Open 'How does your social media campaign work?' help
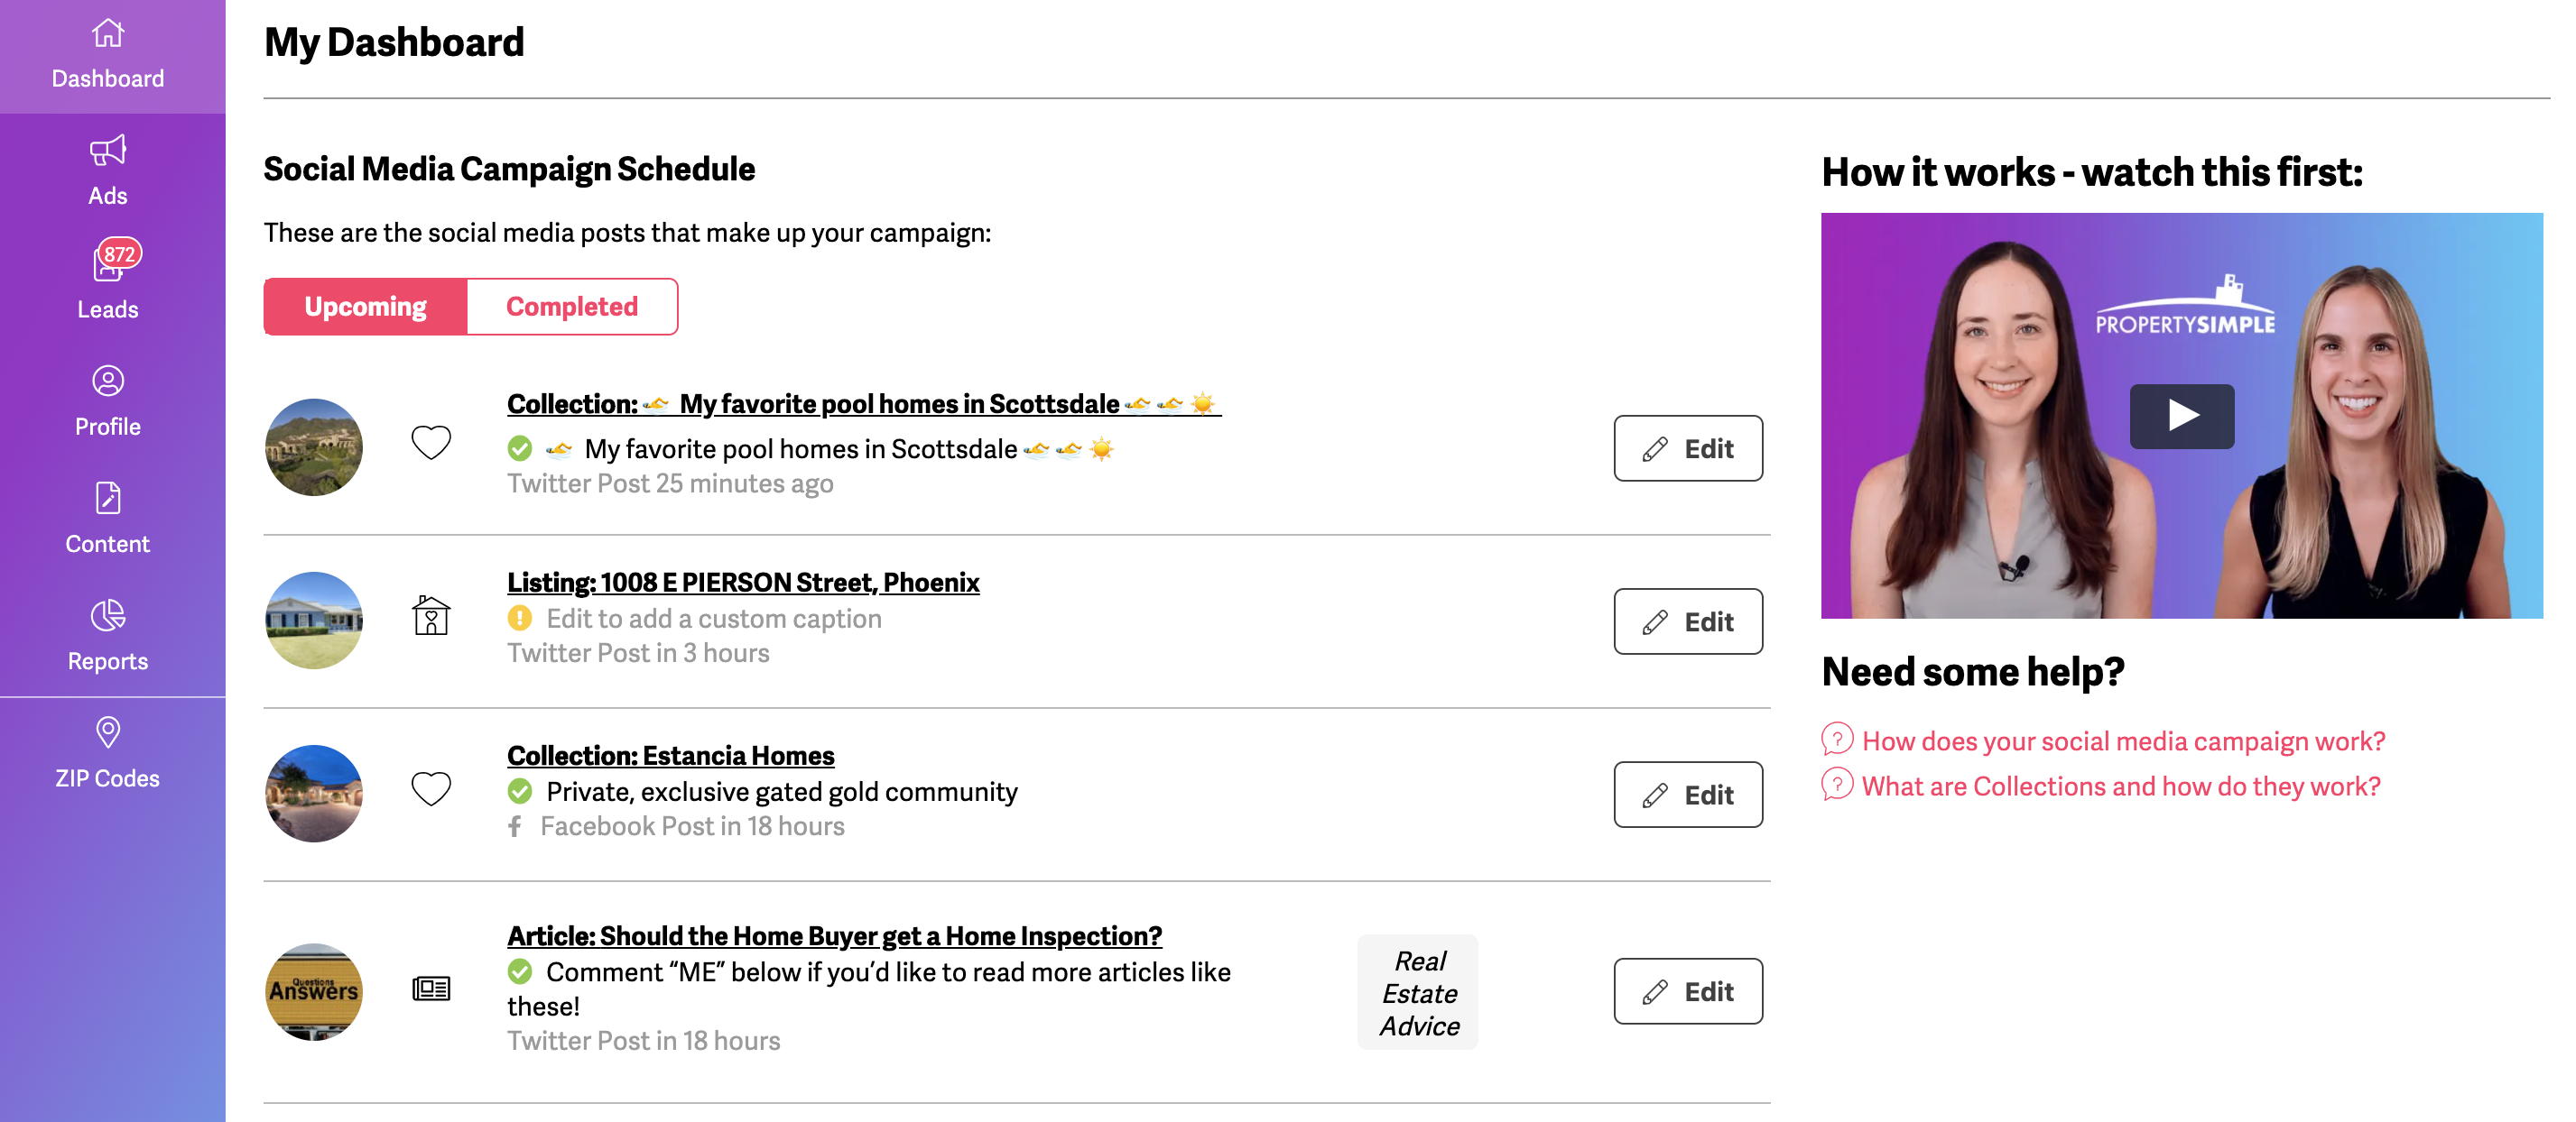This screenshot has width=2576, height=1122. (2122, 741)
